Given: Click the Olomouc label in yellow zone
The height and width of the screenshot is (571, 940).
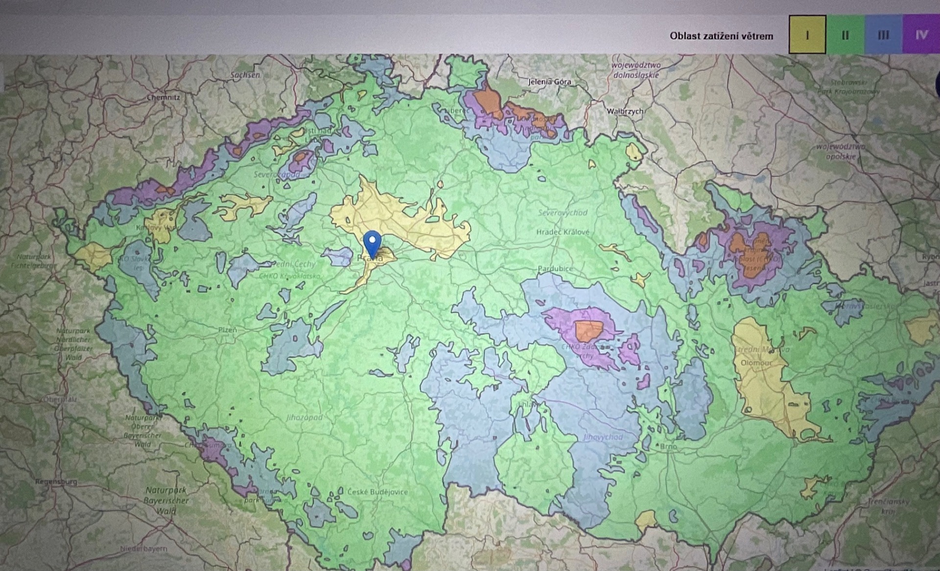Looking at the screenshot, I should click(x=756, y=363).
